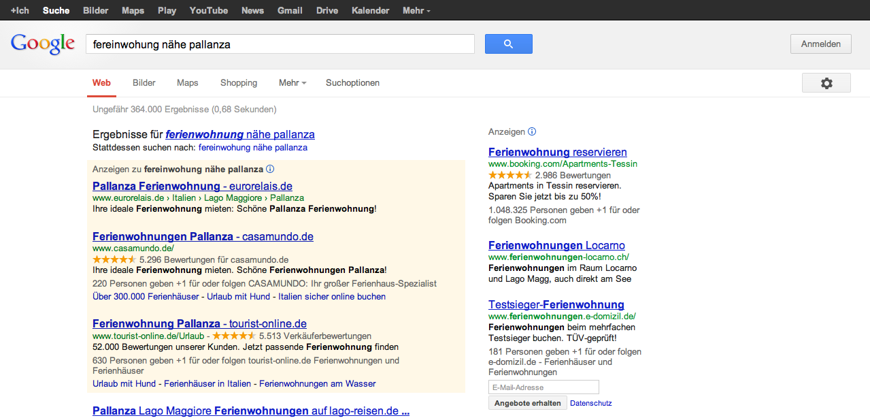Expand the Mehr dropdown in top black bar
This screenshot has height=418, width=870.
point(416,10)
